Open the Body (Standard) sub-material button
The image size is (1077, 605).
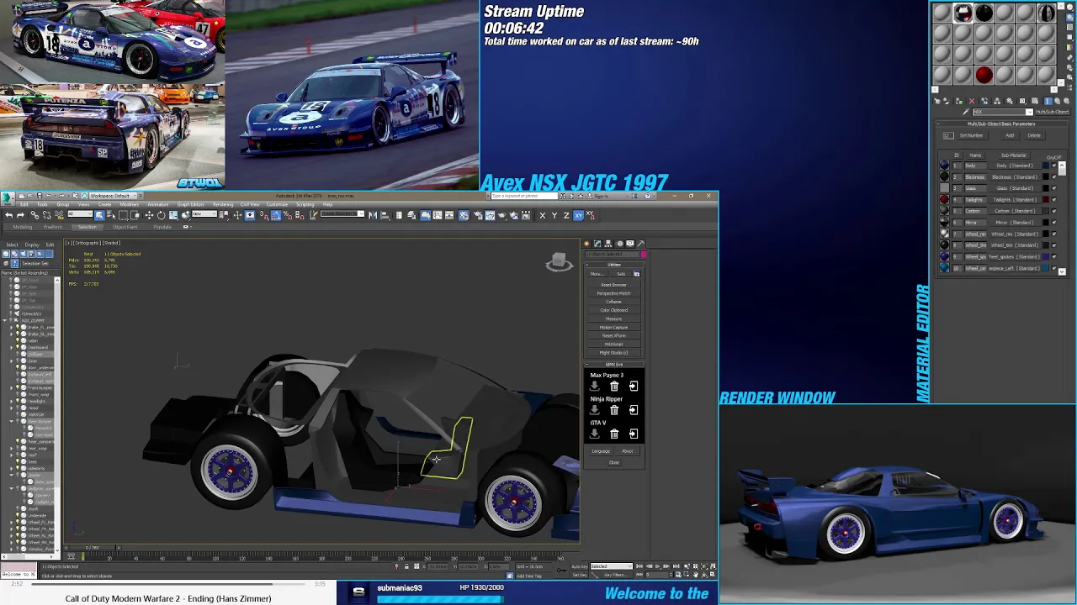[1015, 166]
